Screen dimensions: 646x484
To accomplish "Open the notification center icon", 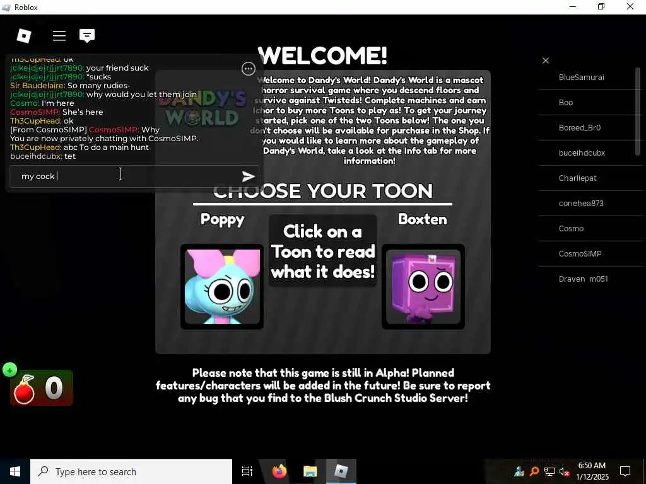I will click(625, 471).
